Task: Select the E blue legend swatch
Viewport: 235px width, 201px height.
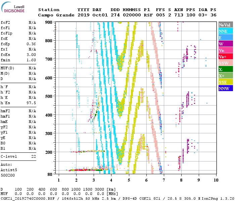Action: pyautogui.click(x=226, y=38)
